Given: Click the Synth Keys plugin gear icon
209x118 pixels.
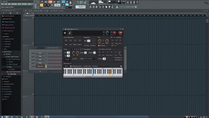Looking at the screenshot, I should coord(66,29).
